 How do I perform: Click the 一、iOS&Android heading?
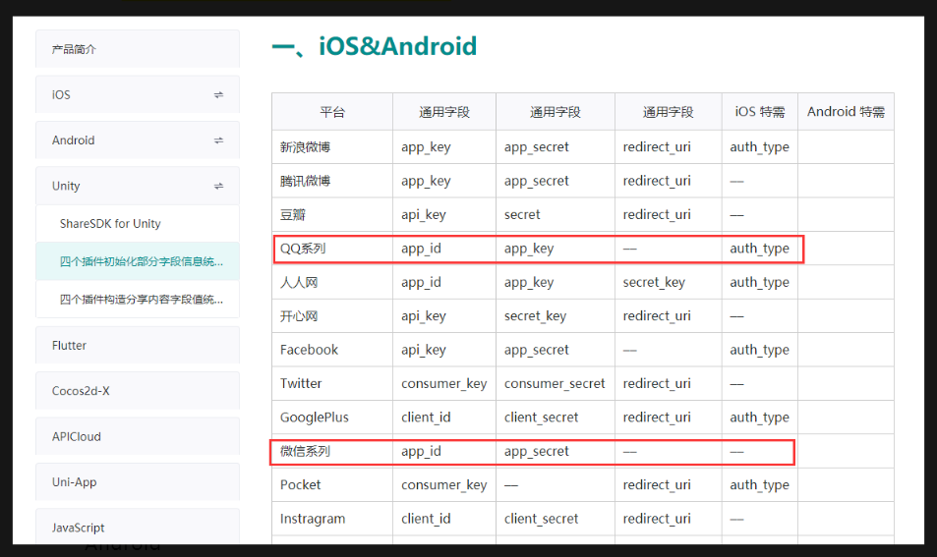(x=374, y=46)
